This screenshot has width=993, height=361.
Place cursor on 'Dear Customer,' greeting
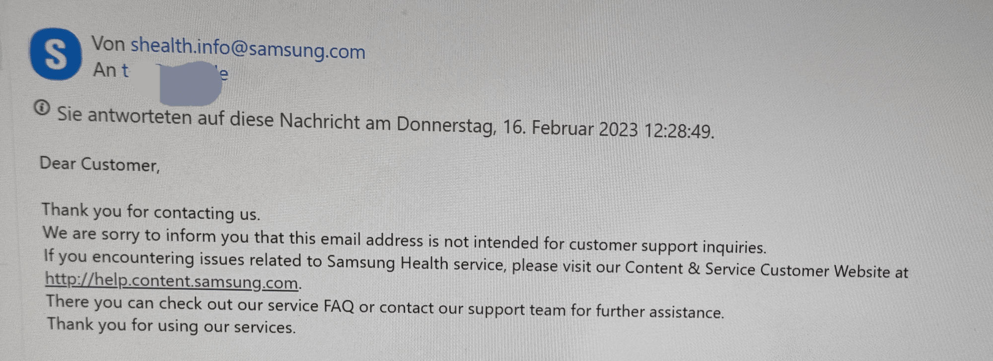coord(100,164)
